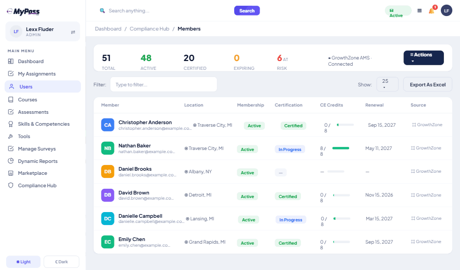Toggle the green Active status pill
The image size is (460, 270).
398,11
